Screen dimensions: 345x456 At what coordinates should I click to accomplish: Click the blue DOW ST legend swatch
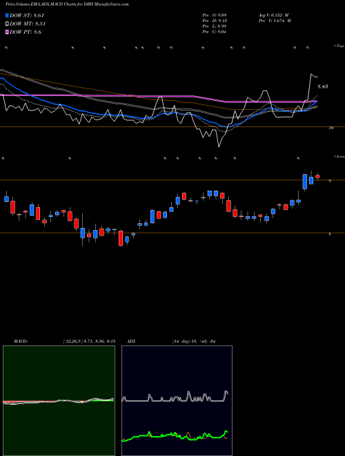click(7, 15)
